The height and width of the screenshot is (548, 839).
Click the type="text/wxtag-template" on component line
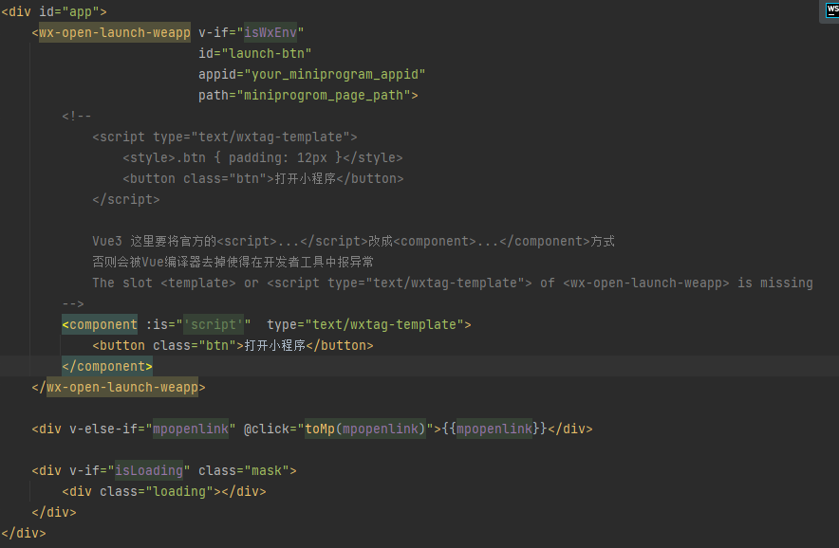pos(364,324)
